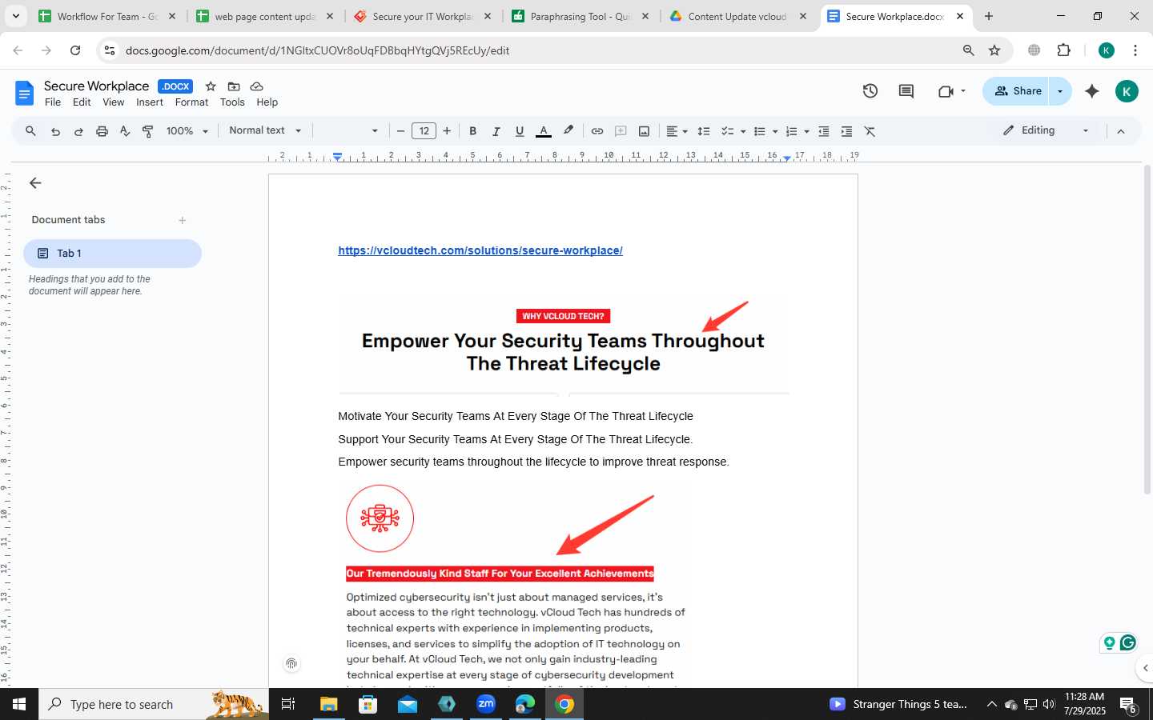Toggle underline formatting
This screenshot has width=1153, height=720.
[520, 131]
